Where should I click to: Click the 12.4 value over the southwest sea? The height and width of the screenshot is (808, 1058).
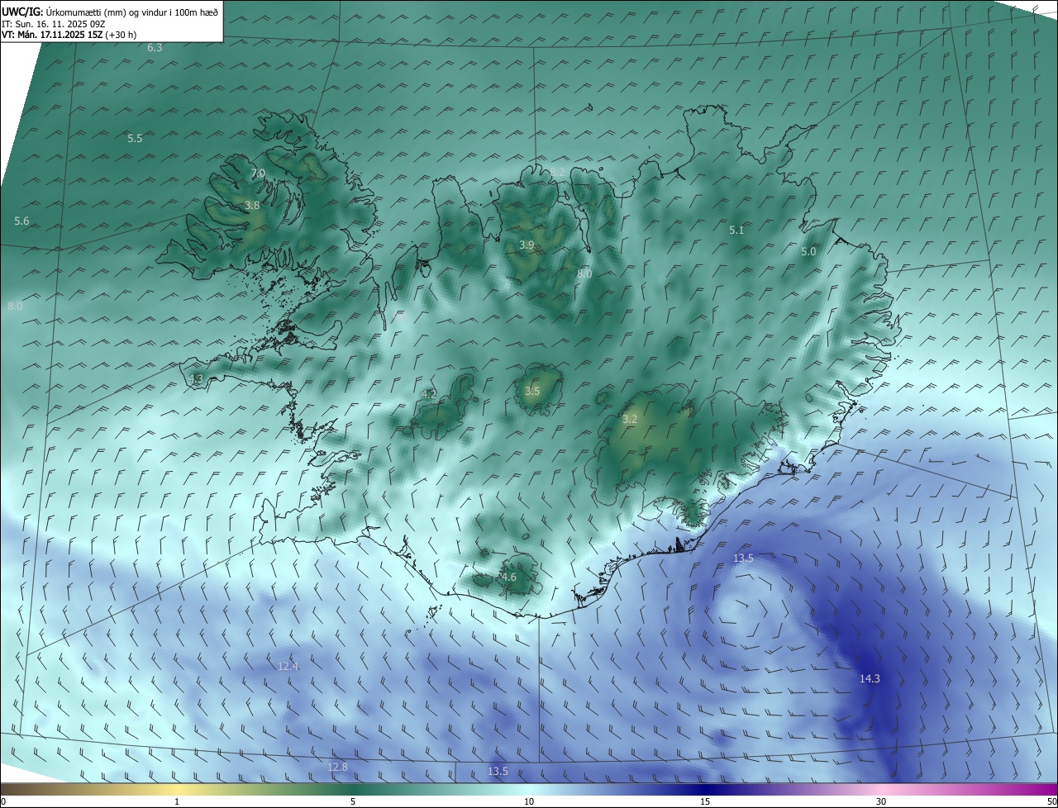288,667
